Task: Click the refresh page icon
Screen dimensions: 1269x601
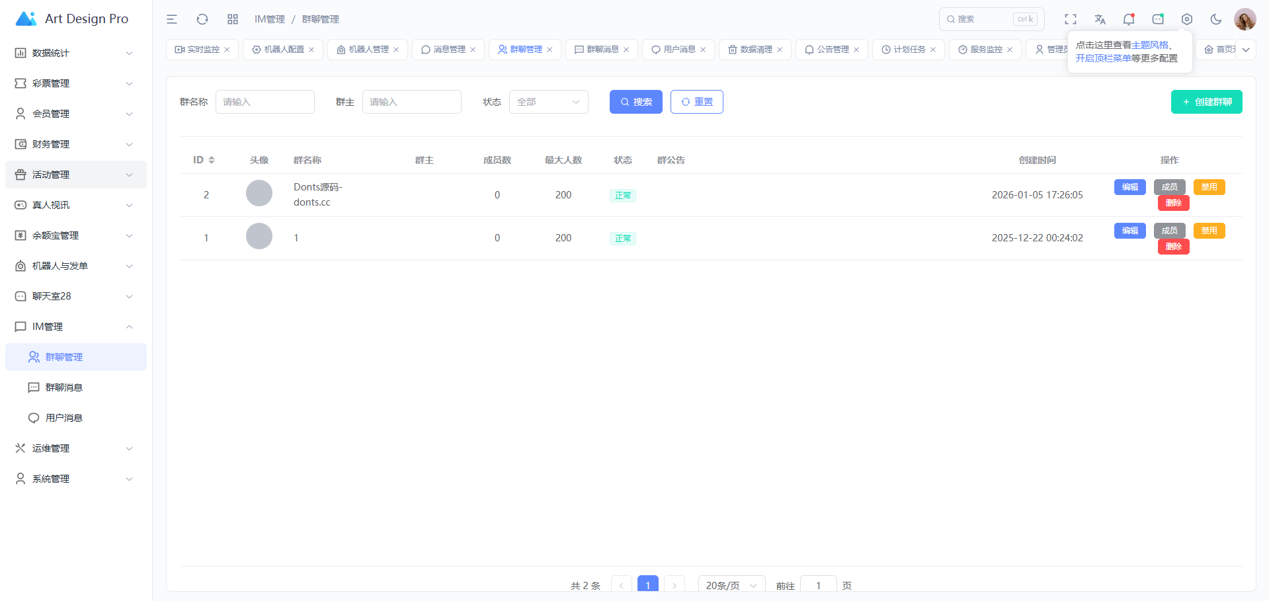Action: point(202,19)
